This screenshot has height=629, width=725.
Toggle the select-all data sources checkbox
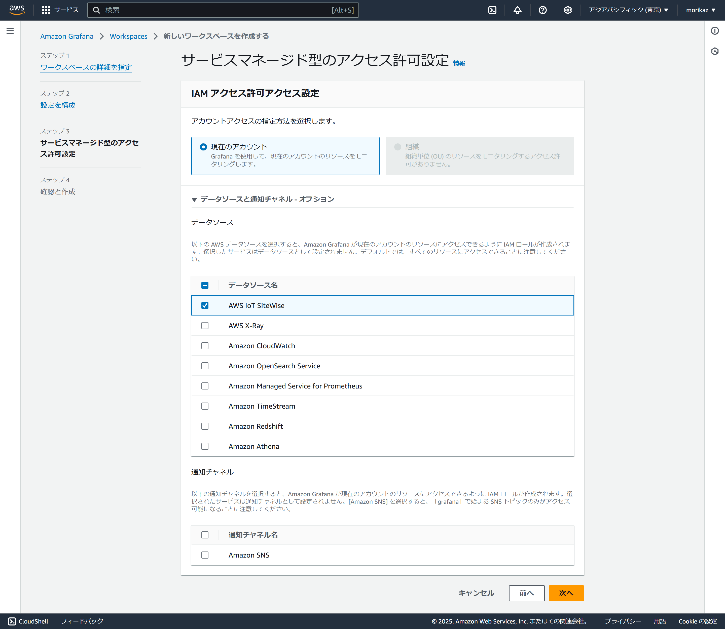(205, 285)
